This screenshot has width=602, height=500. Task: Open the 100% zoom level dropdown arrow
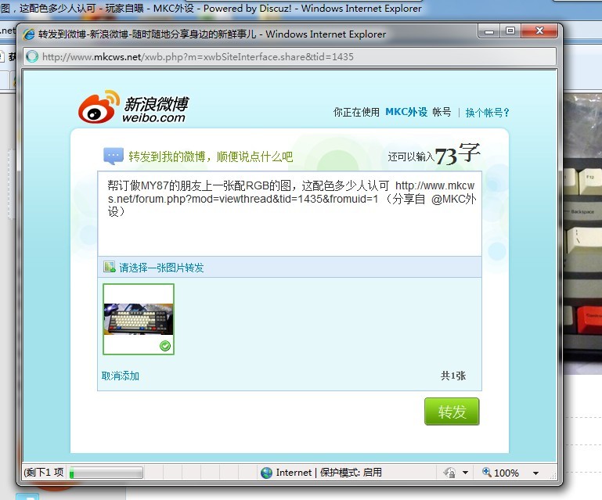click(x=535, y=473)
